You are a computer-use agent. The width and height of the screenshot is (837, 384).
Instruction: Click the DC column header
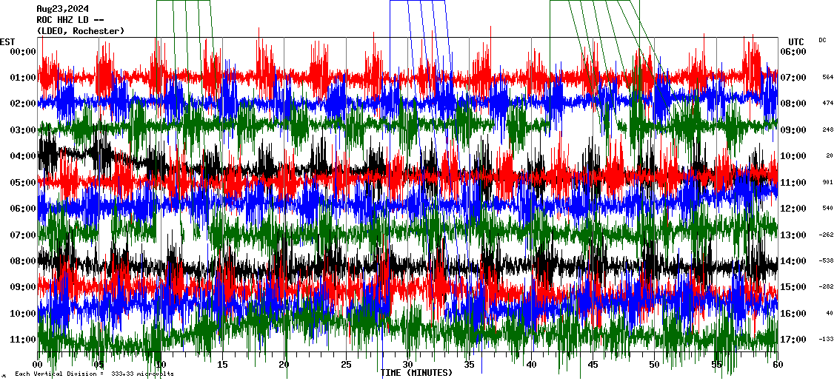point(822,40)
